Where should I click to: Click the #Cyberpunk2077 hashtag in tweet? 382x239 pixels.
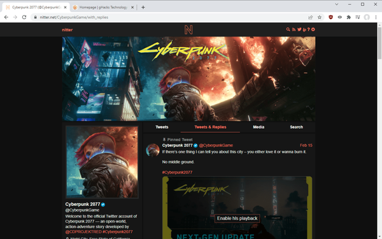click(177, 173)
